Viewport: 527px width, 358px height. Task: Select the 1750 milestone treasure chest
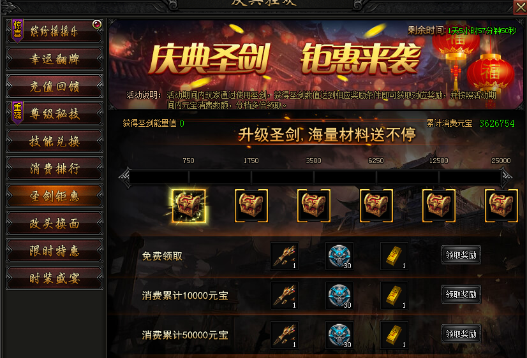251,206
